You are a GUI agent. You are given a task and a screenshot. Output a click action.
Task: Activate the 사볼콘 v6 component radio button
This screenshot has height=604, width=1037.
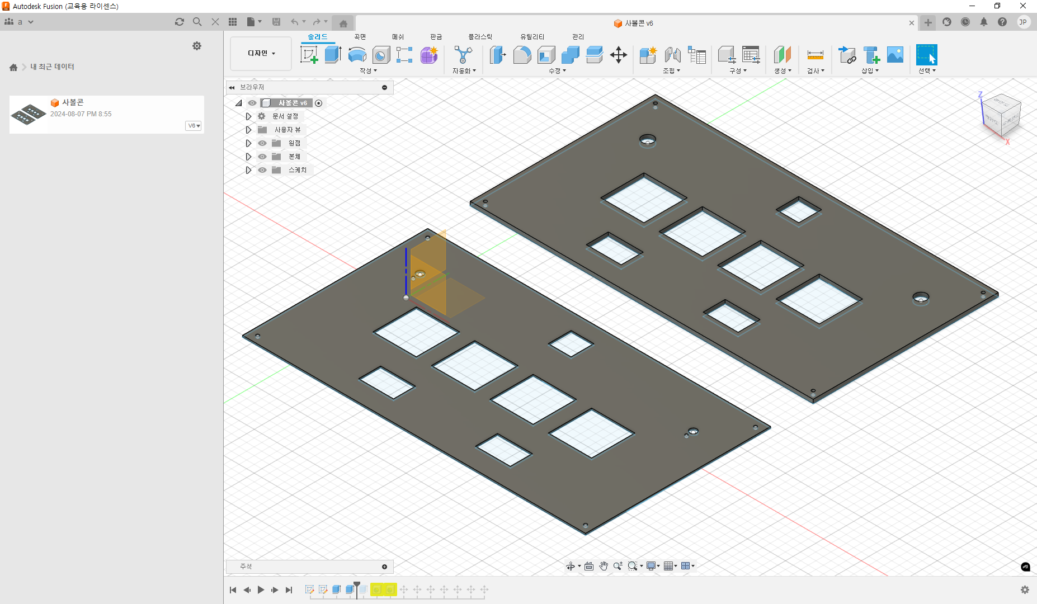pos(319,103)
